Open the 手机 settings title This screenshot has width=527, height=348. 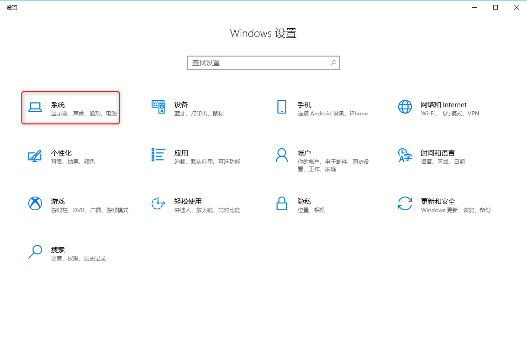pos(305,105)
